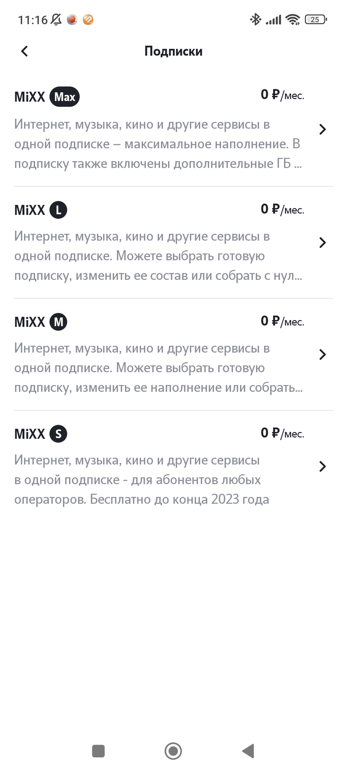
Task: Select the MiXX M subscription title
Action: 30,322
